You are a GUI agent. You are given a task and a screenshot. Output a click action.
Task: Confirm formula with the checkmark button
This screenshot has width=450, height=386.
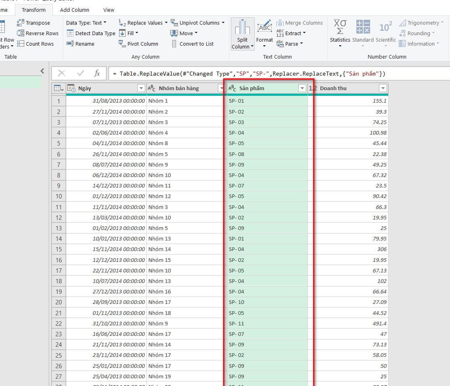click(80, 73)
